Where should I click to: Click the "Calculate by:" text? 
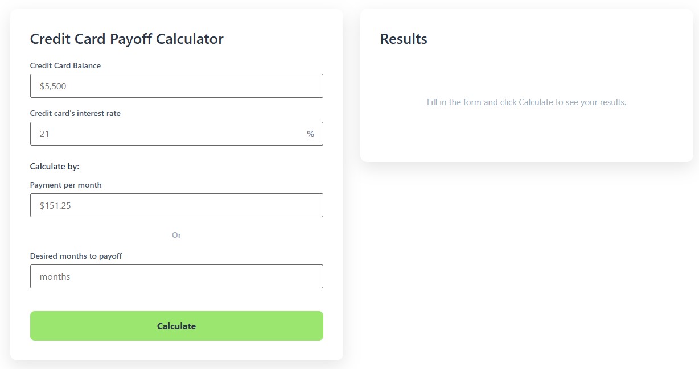point(55,167)
